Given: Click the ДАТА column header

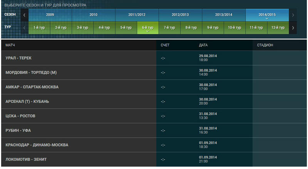Looking at the screenshot, I should pyautogui.click(x=203, y=45).
